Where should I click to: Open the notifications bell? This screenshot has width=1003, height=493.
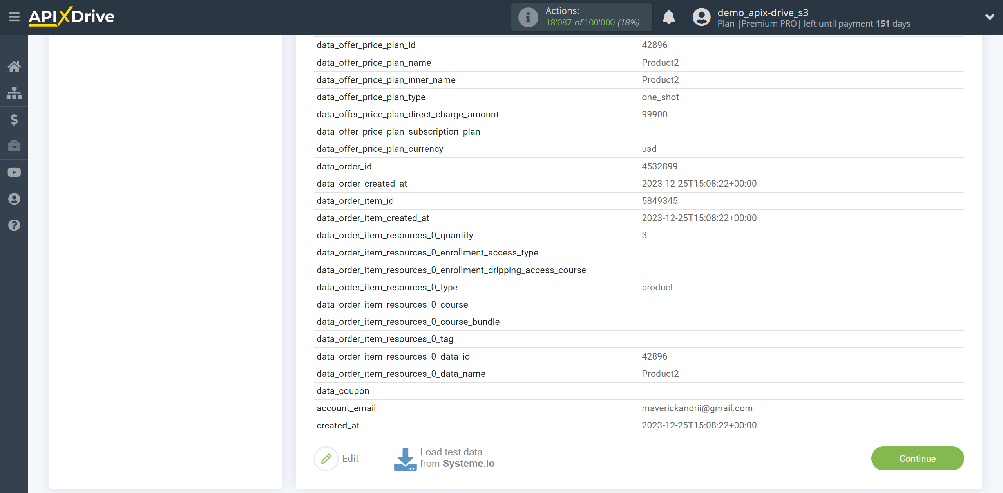pos(668,17)
